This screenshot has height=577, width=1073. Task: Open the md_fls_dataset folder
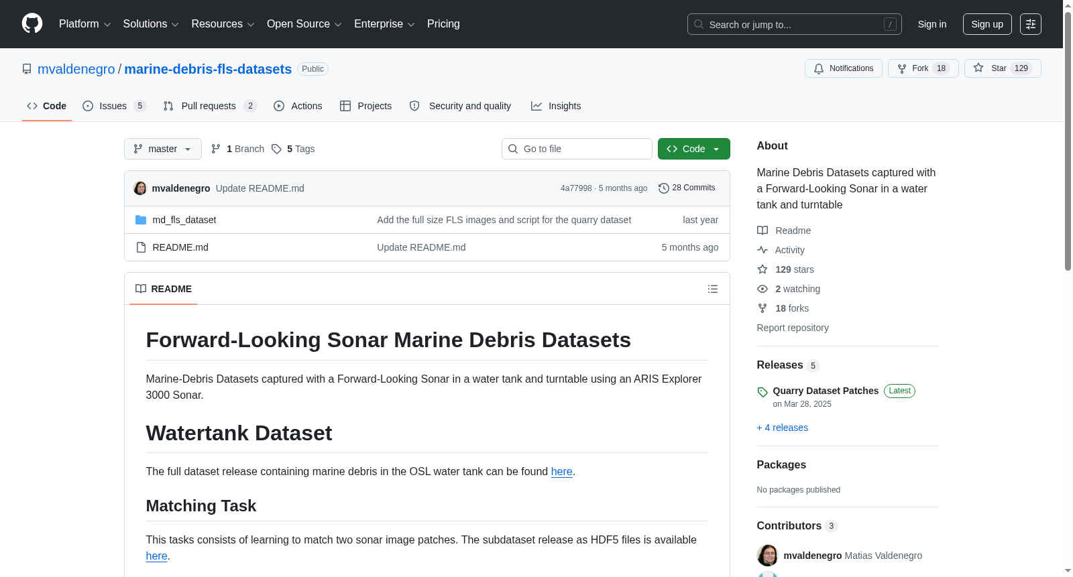click(184, 220)
